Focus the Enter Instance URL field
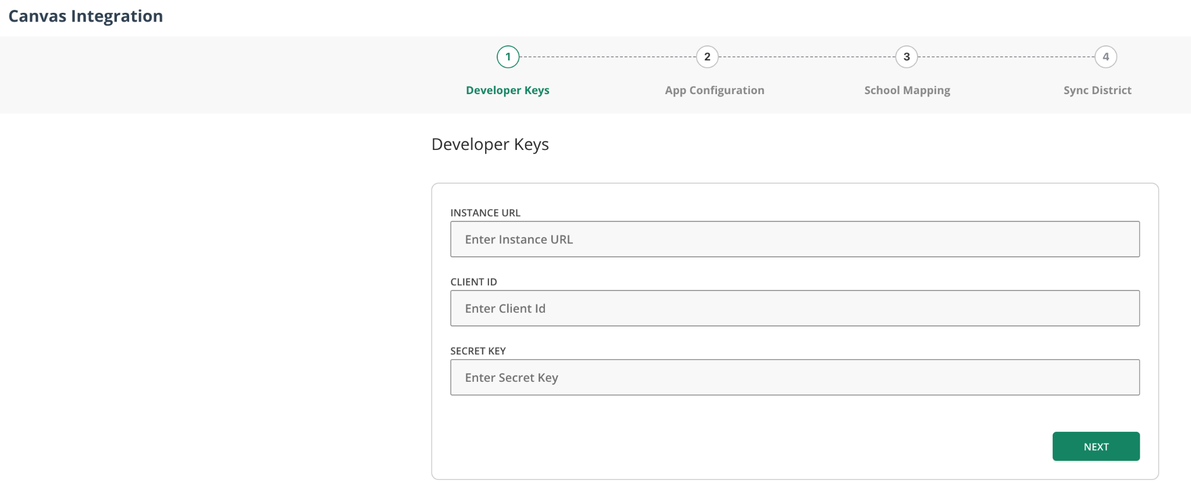This screenshot has height=491, width=1191. point(795,239)
